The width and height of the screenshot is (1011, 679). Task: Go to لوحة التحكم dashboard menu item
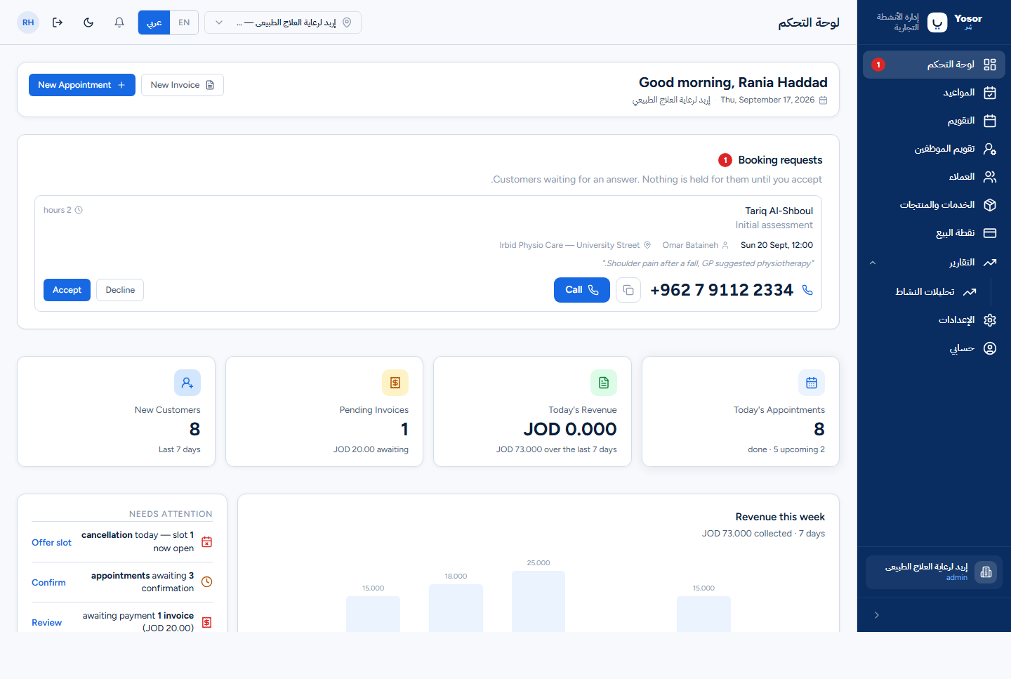coord(934,65)
